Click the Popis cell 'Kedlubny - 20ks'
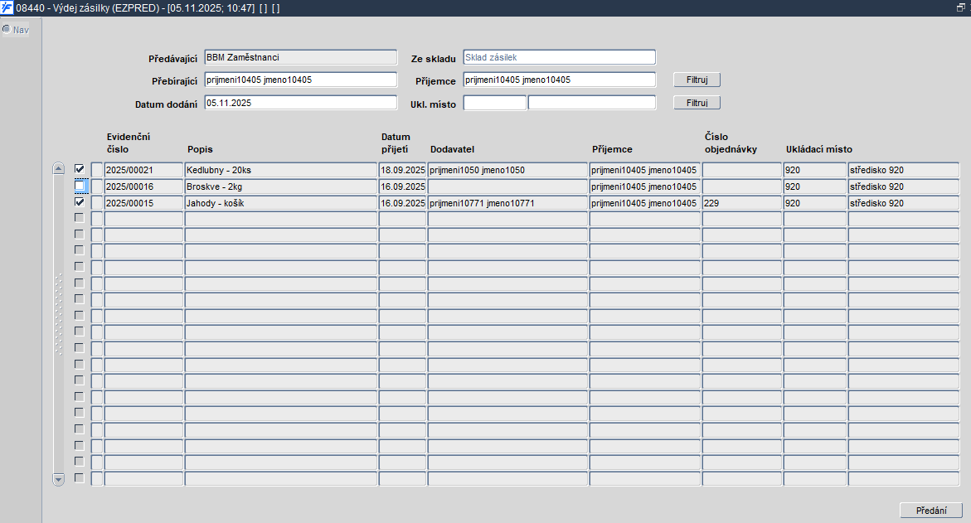 [281, 170]
